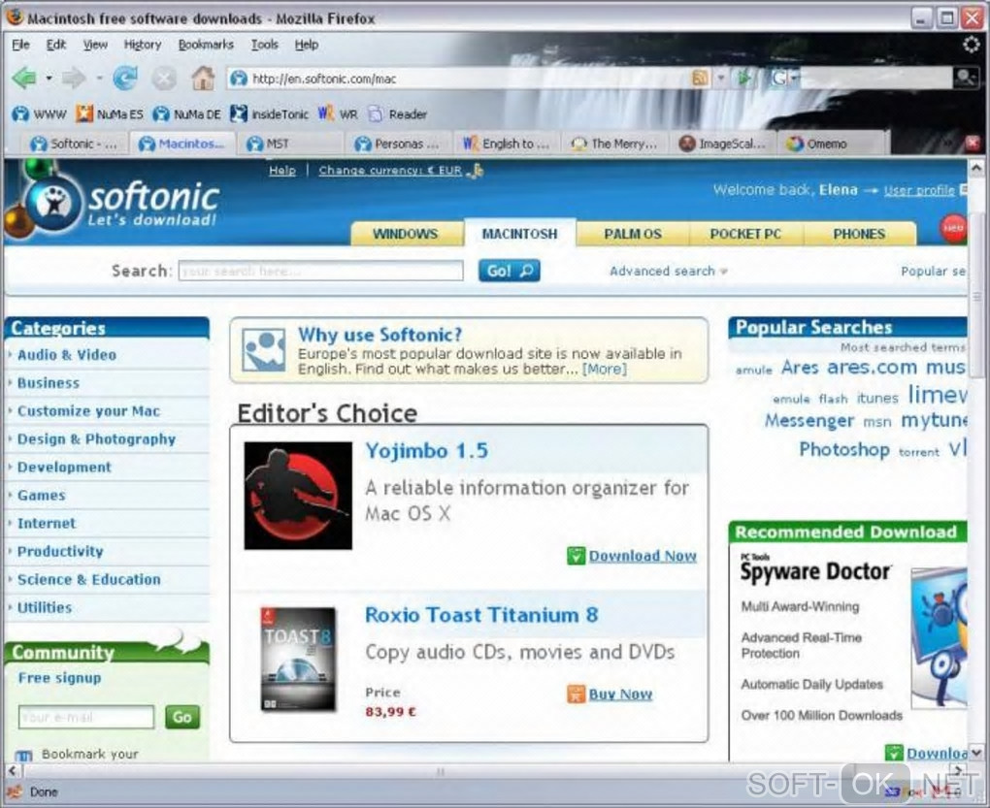This screenshot has width=990, height=808.
Task: Open the File menu
Action: point(20,45)
